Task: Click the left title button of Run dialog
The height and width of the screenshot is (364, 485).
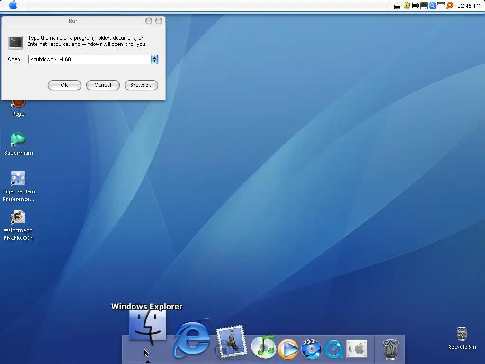Action: [149, 21]
